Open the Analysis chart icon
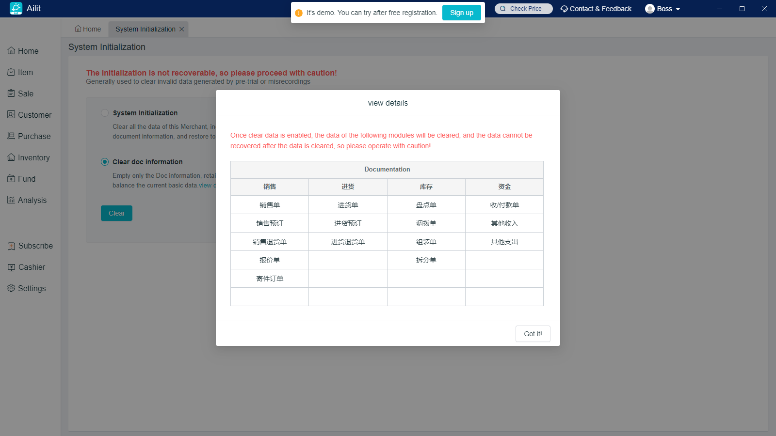The height and width of the screenshot is (436, 776). (11, 200)
